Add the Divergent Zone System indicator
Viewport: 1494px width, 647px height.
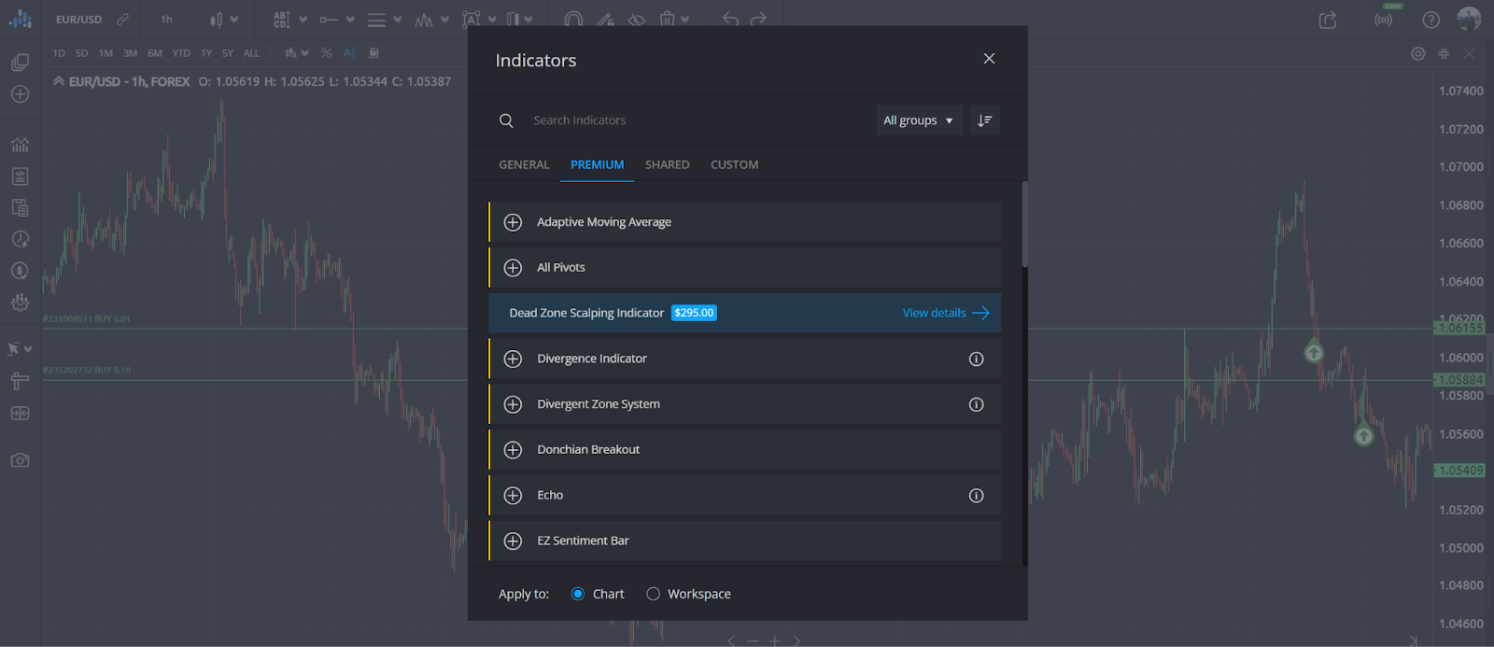[513, 404]
